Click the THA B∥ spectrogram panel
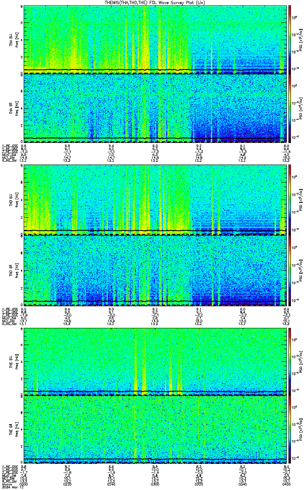 click(x=155, y=108)
